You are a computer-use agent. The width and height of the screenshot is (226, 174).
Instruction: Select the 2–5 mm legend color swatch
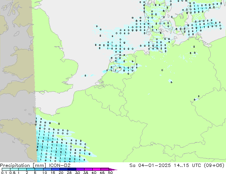(x=31, y=169)
